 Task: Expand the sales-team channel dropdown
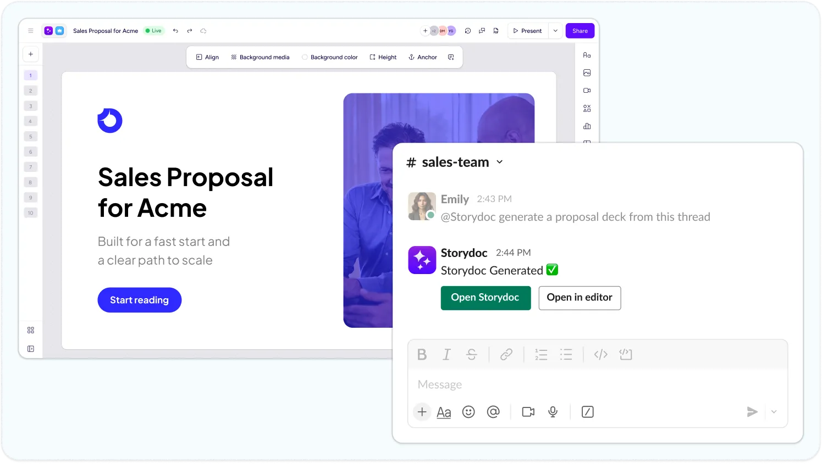click(x=499, y=162)
